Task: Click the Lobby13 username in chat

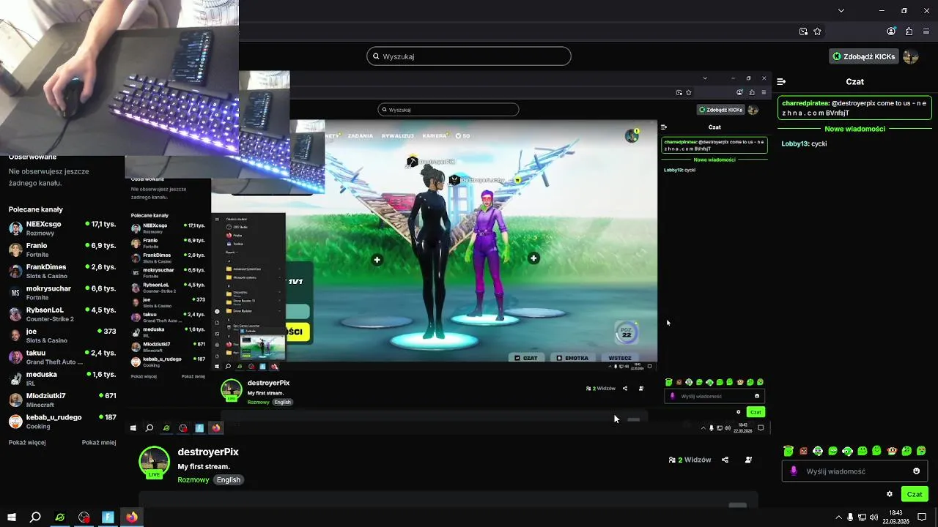Action: click(795, 143)
